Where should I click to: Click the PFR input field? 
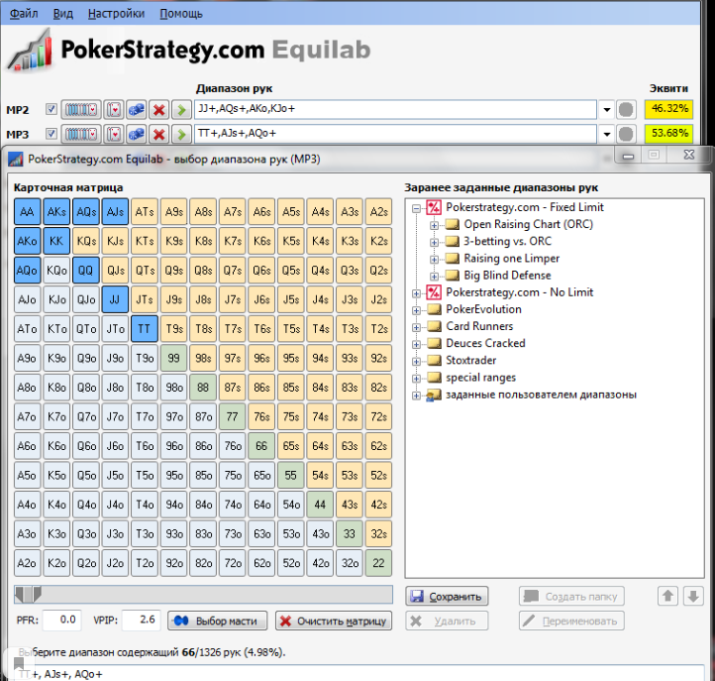[x=62, y=620]
